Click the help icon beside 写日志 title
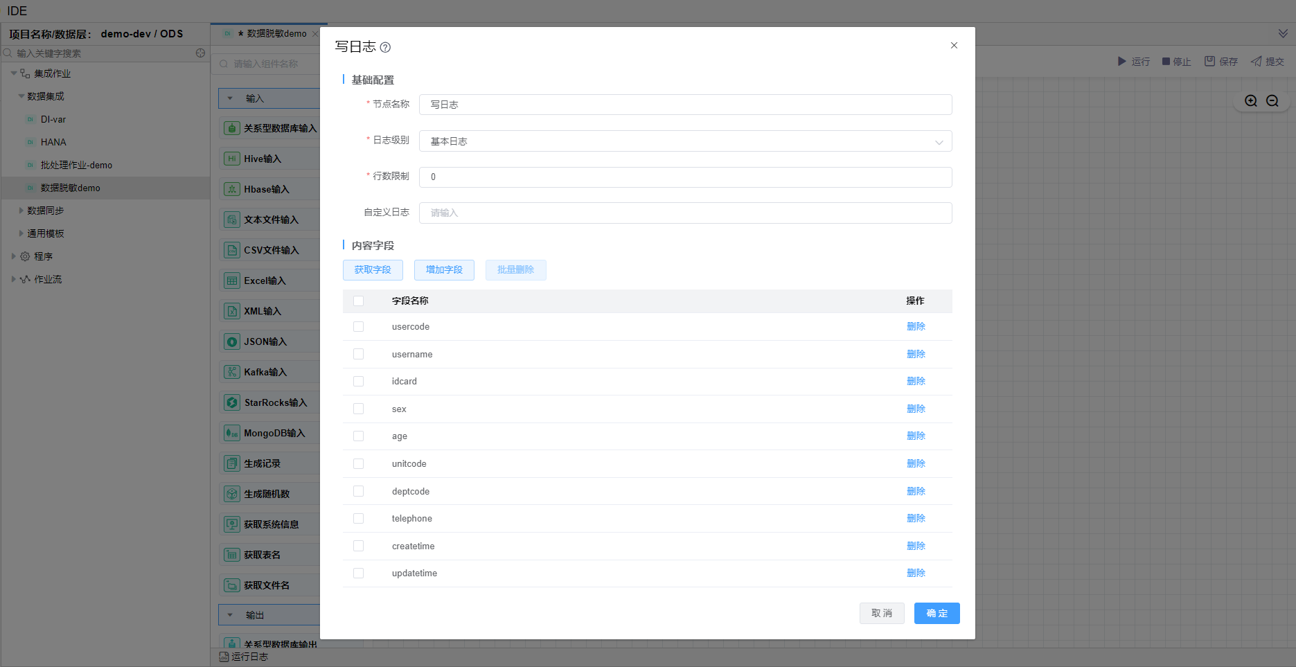 (386, 47)
